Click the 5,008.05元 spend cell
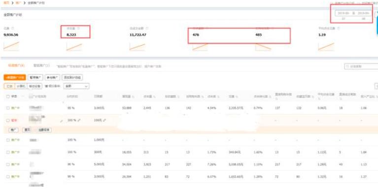 point(236,164)
